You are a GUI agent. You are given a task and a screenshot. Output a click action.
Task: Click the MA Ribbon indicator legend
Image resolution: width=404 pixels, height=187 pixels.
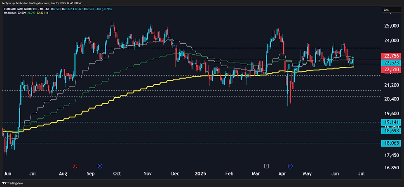click(x=10, y=13)
